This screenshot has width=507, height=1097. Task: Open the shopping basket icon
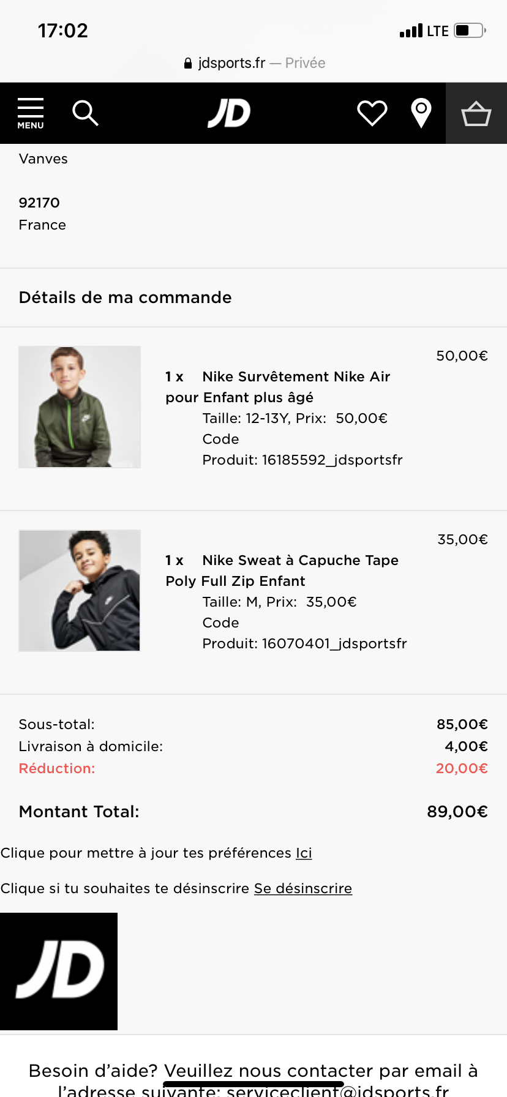coord(476,113)
